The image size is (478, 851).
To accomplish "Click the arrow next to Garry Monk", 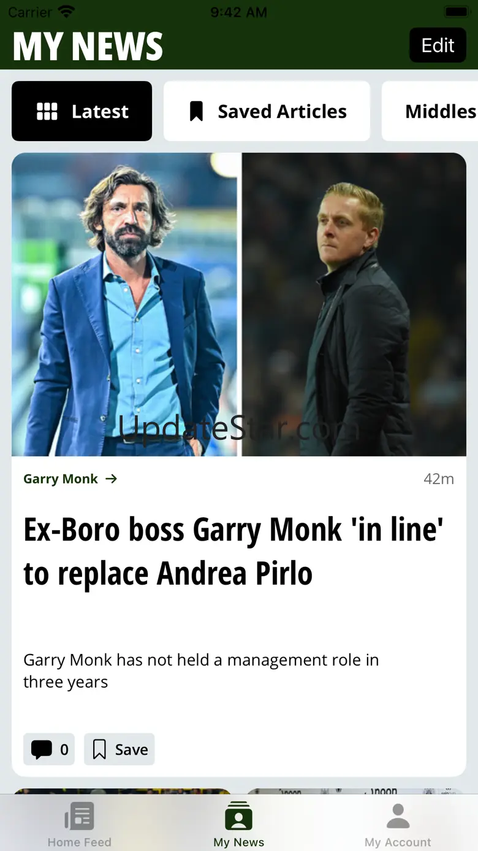I will tap(111, 479).
